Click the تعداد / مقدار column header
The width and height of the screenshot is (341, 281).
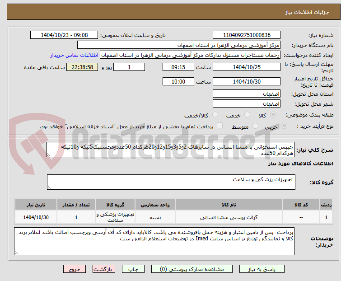76,205
